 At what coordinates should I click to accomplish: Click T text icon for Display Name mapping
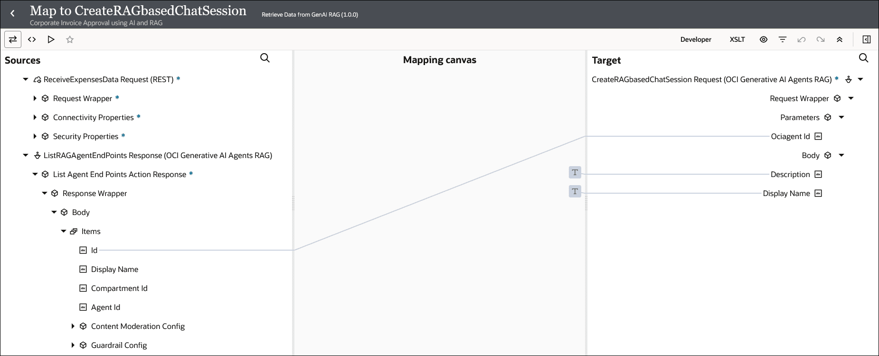575,191
